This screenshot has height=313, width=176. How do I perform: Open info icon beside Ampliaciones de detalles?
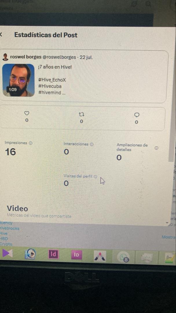[x=157, y=148]
